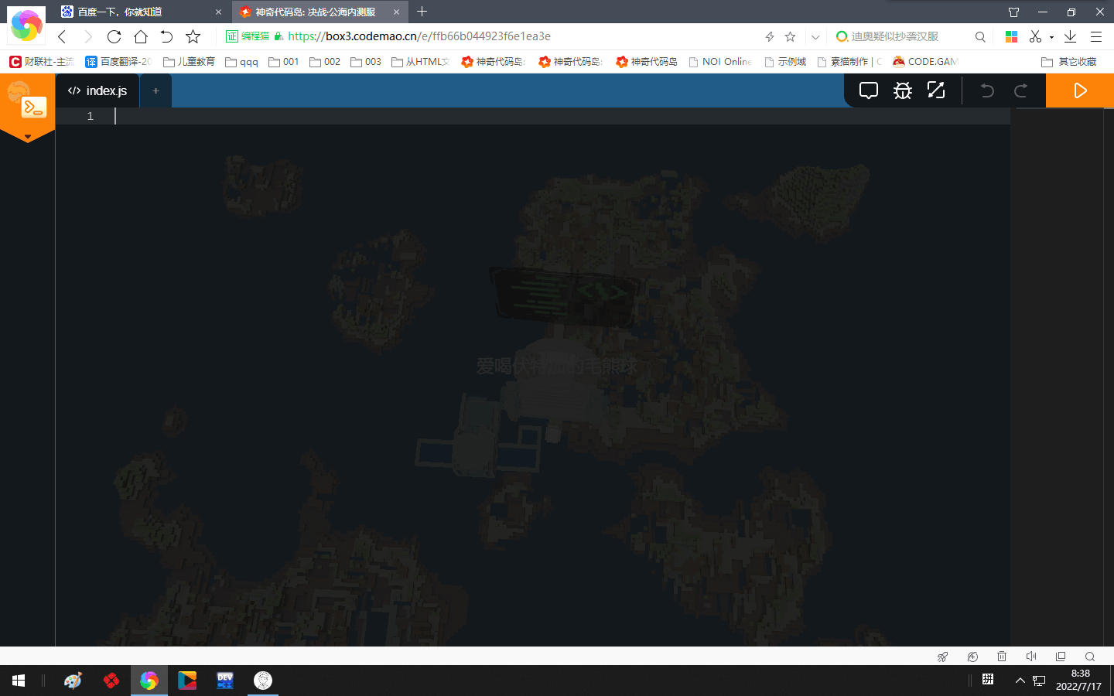Click the expand fullscreen editor icon
The width and height of the screenshot is (1114, 696).
tap(936, 90)
